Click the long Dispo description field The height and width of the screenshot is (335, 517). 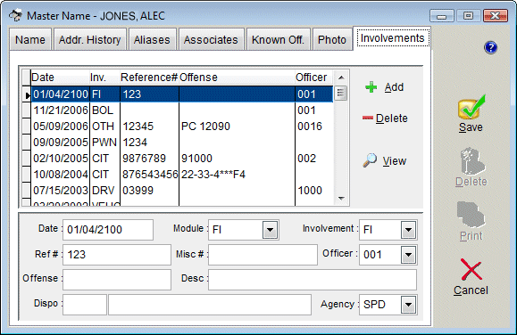coord(210,305)
